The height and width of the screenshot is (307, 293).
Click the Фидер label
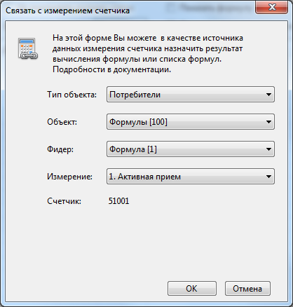pos(60,149)
